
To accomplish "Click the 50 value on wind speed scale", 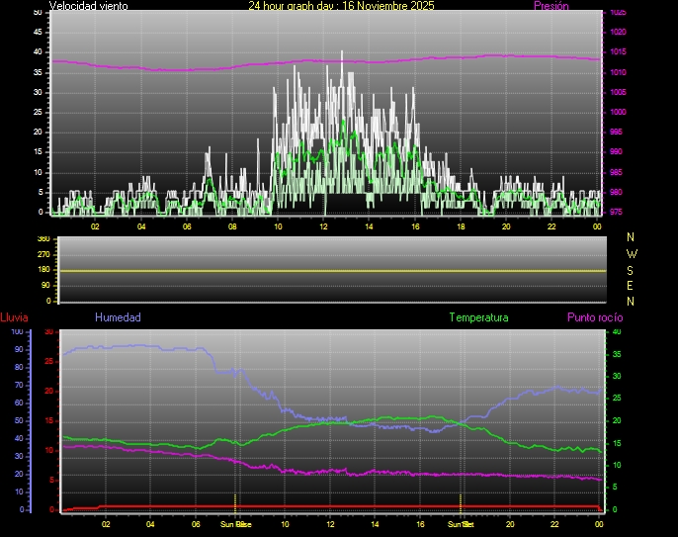I will coord(38,12).
